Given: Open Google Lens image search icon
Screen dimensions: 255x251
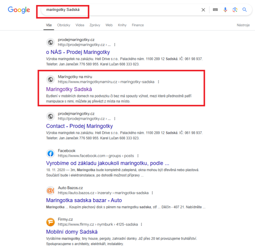Looking at the screenshot, I should [235, 10].
